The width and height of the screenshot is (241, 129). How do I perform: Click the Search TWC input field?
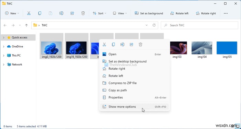click(199, 25)
